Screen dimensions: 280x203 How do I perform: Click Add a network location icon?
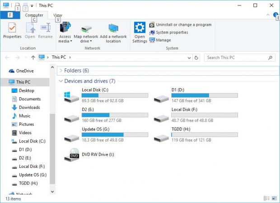113,28
